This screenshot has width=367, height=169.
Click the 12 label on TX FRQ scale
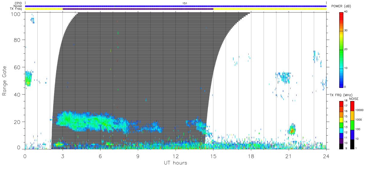pos(346,132)
